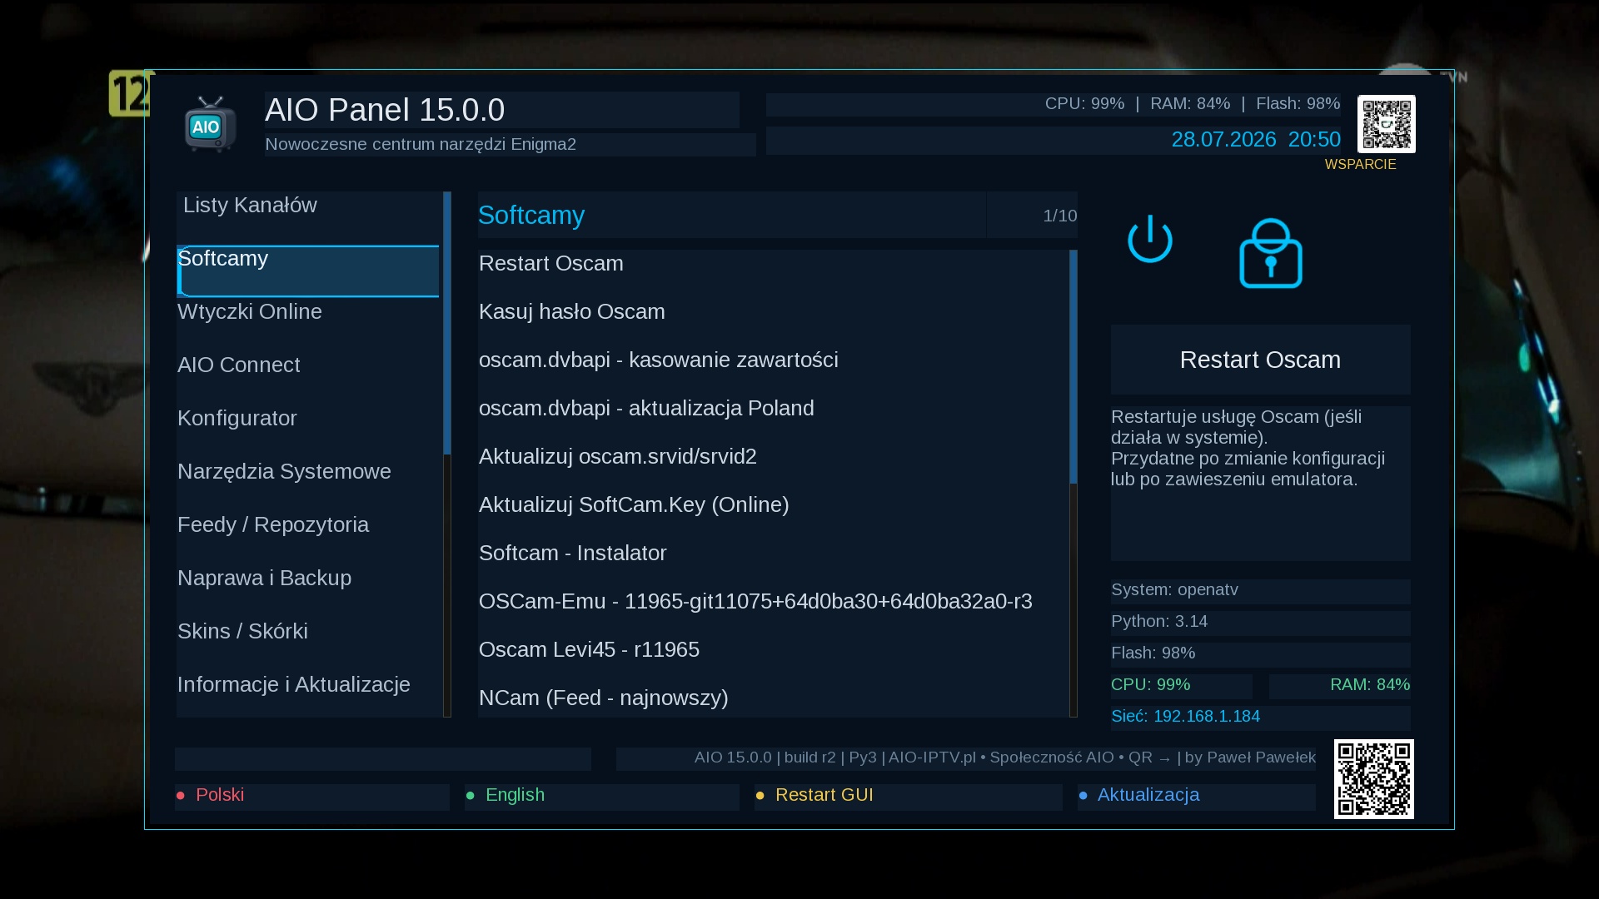Click the Restart Oscam detail title

1260,360
